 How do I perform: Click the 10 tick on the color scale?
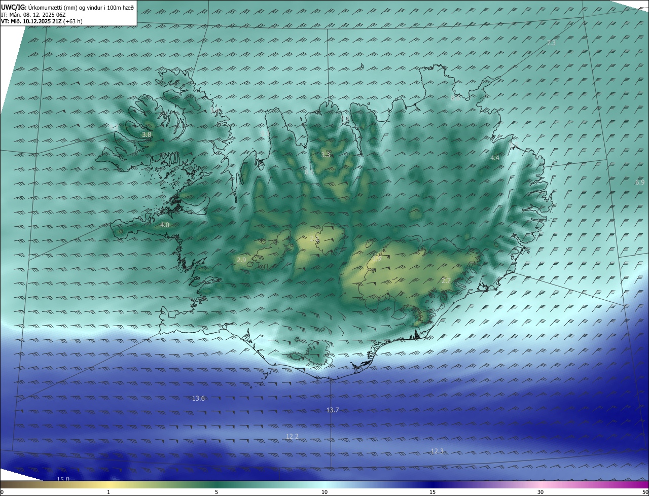[324, 492]
